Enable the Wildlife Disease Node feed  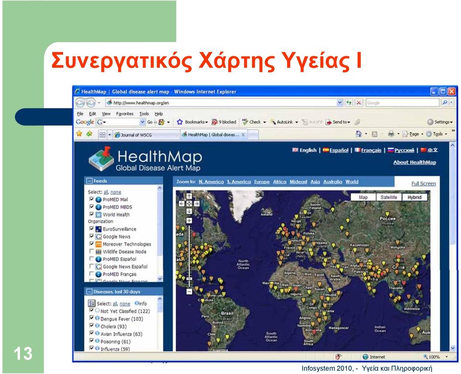tap(91, 251)
